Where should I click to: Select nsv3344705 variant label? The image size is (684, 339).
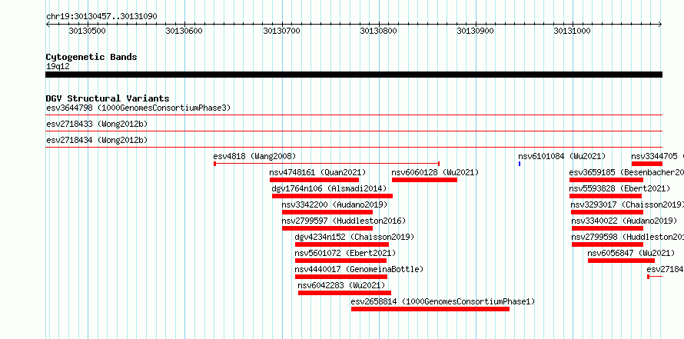(x=654, y=156)
